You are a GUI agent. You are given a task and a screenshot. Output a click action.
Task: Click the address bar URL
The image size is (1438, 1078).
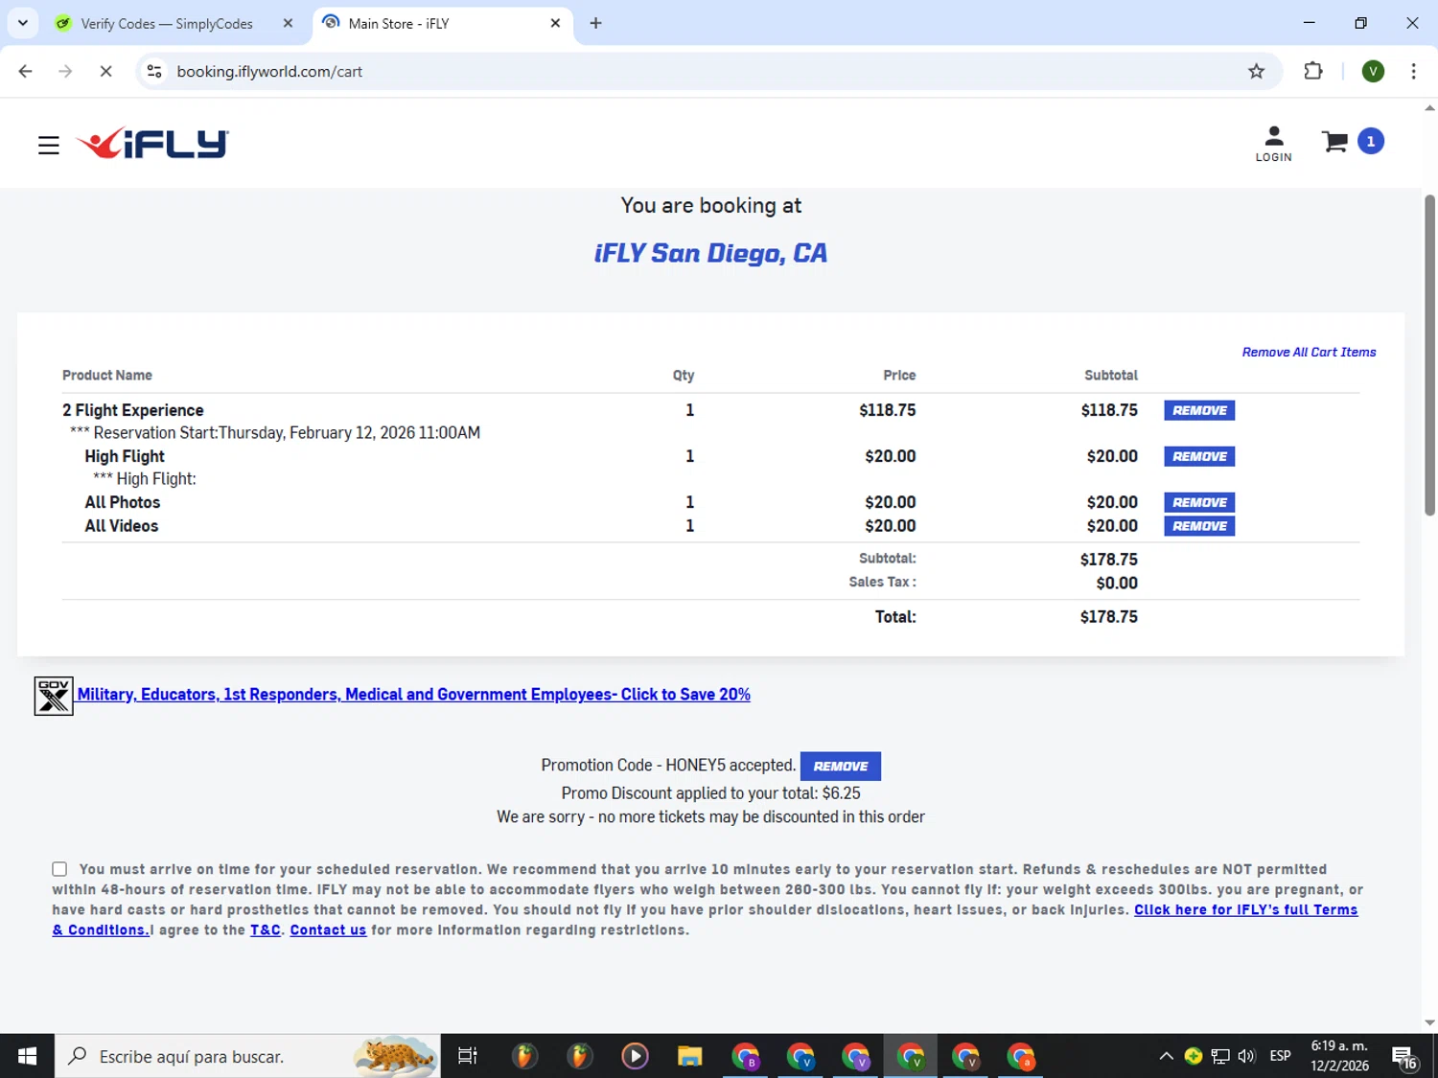click(269, 72)
